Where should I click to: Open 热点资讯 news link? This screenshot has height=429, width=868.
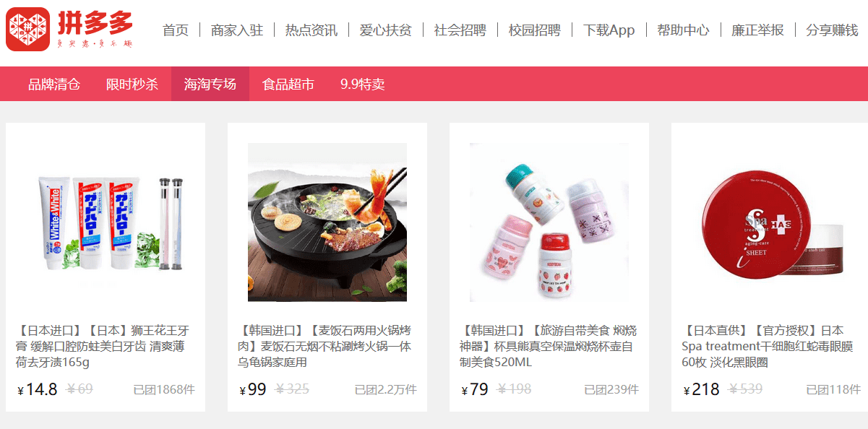point(311,30)
